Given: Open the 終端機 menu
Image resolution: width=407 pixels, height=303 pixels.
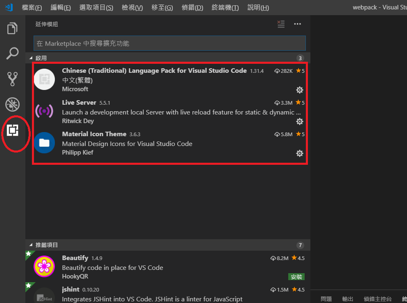Looking at the screenshot, I should 225,7.
